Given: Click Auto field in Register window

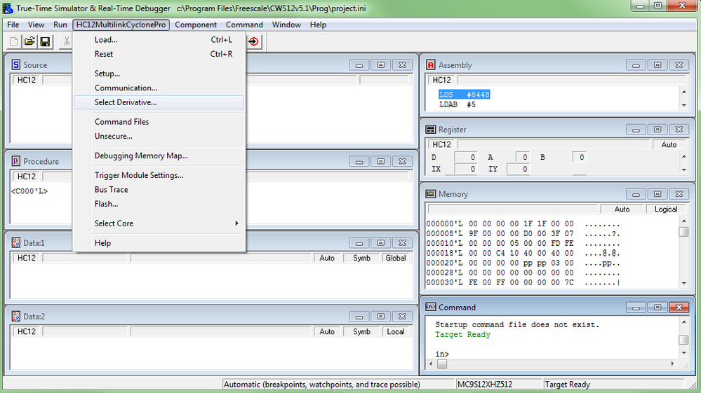Looking at the screenshot, I should coord(669,144).
